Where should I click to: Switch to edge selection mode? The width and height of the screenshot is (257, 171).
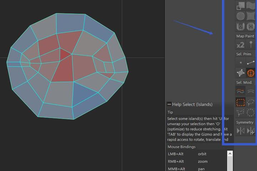click(251, 63)
